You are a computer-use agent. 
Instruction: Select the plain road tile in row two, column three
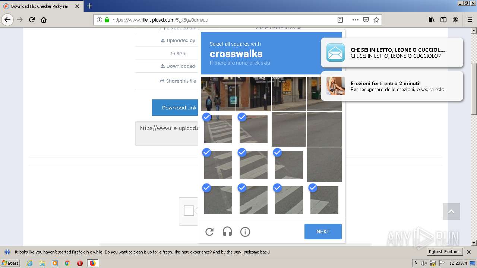(289, 129)
